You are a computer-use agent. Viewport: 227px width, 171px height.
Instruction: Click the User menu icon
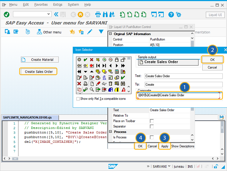[x=7, y=31]
